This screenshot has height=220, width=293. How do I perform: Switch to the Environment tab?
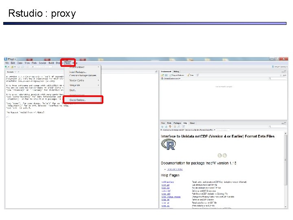click(x=166, y=72)
